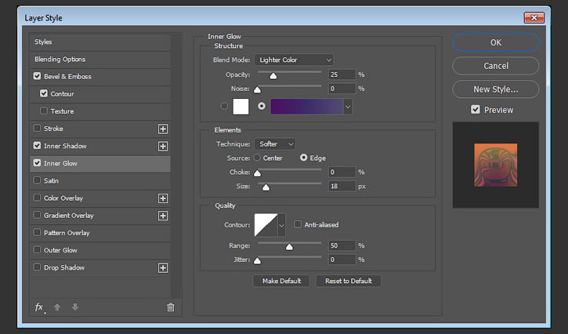Click the move effect up arrow
This screenshot has height=334, width=568.
57,307
